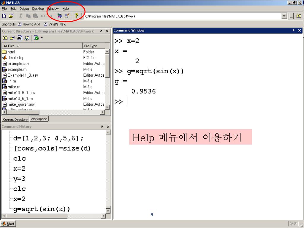The height and width of the screenshot is (228, 304).
Task: Select mike10_6_1.m file
Action: click(20, 99)
